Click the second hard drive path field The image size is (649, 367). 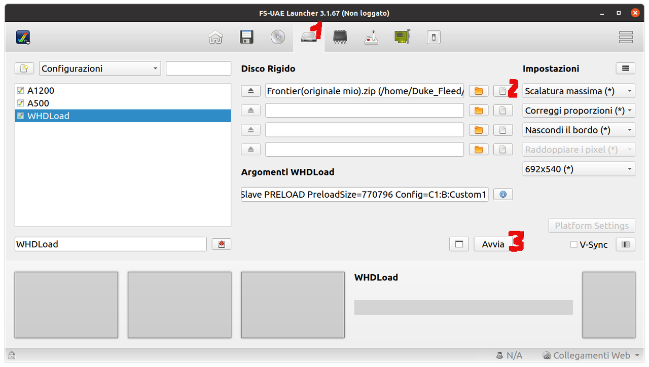click(x=365, y=111)
